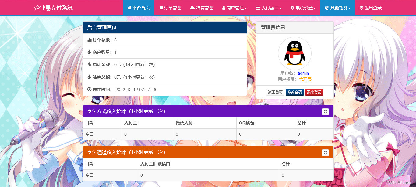Click the clock icon beside 现在时间
The image size is (416, 187).
pos(90,89)
